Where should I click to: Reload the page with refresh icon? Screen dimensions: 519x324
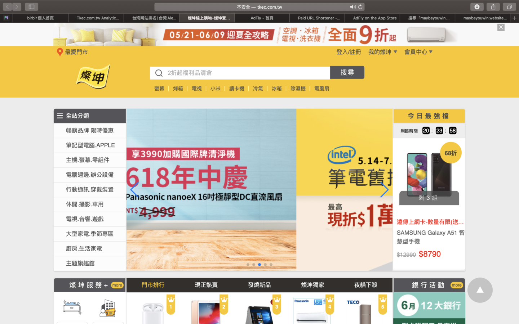[360, 7]
